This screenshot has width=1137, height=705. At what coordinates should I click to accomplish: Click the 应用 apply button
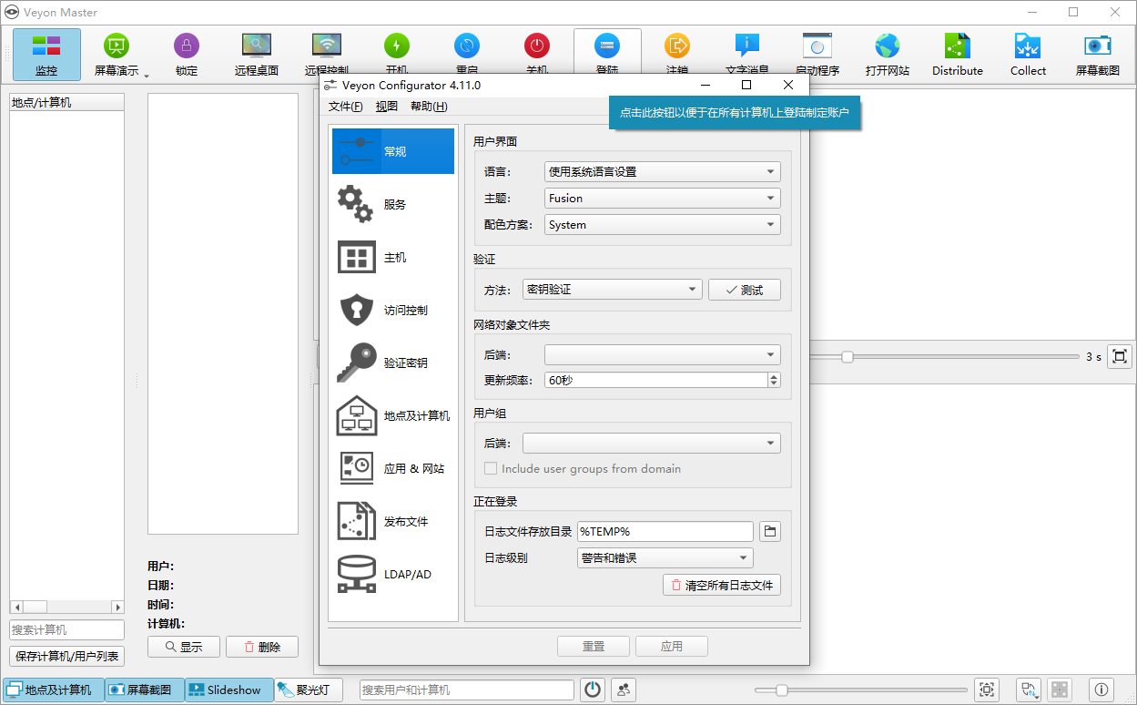click(x=672, y=646)
